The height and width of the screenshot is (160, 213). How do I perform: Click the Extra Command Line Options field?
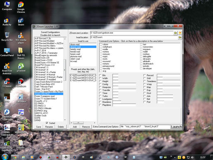(145, 126)
